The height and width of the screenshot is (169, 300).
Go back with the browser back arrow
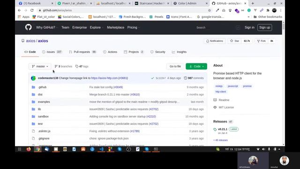[19, 10]
